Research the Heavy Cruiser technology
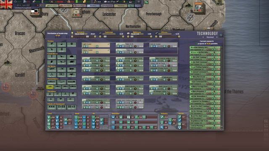 coord(96,51)
